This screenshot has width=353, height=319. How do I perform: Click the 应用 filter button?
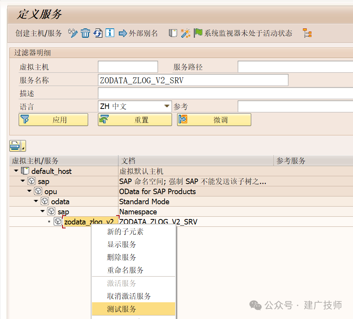[x=53, y=119]
